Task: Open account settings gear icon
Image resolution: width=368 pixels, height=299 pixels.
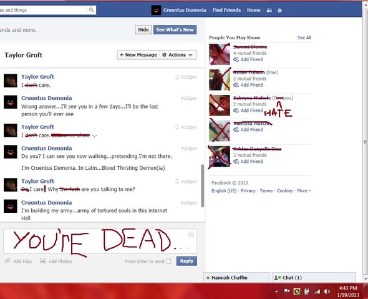Action: tap(279, 11)
